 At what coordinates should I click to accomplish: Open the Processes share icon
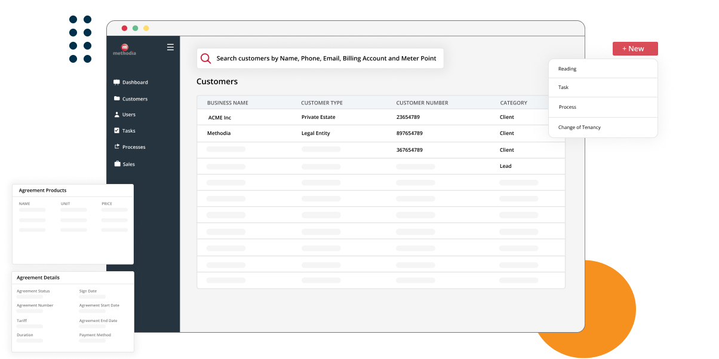116,146
